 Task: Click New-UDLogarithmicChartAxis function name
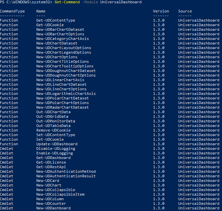tap(66, 94)
